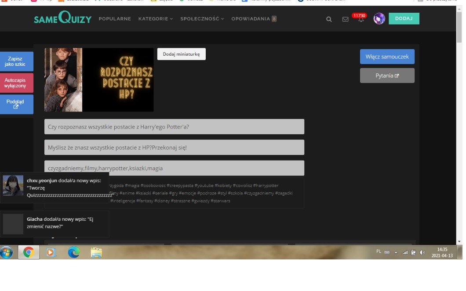
Task: Expand the Społeczność dropdown menu
Action: click(202, 19)
